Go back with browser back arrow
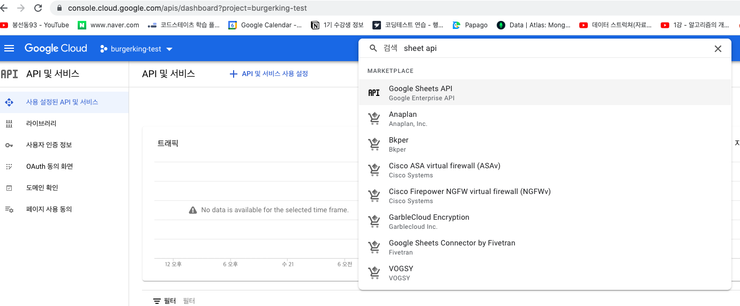Image resolution: width=740 pixels, height=306 pixels. [4, 8]
